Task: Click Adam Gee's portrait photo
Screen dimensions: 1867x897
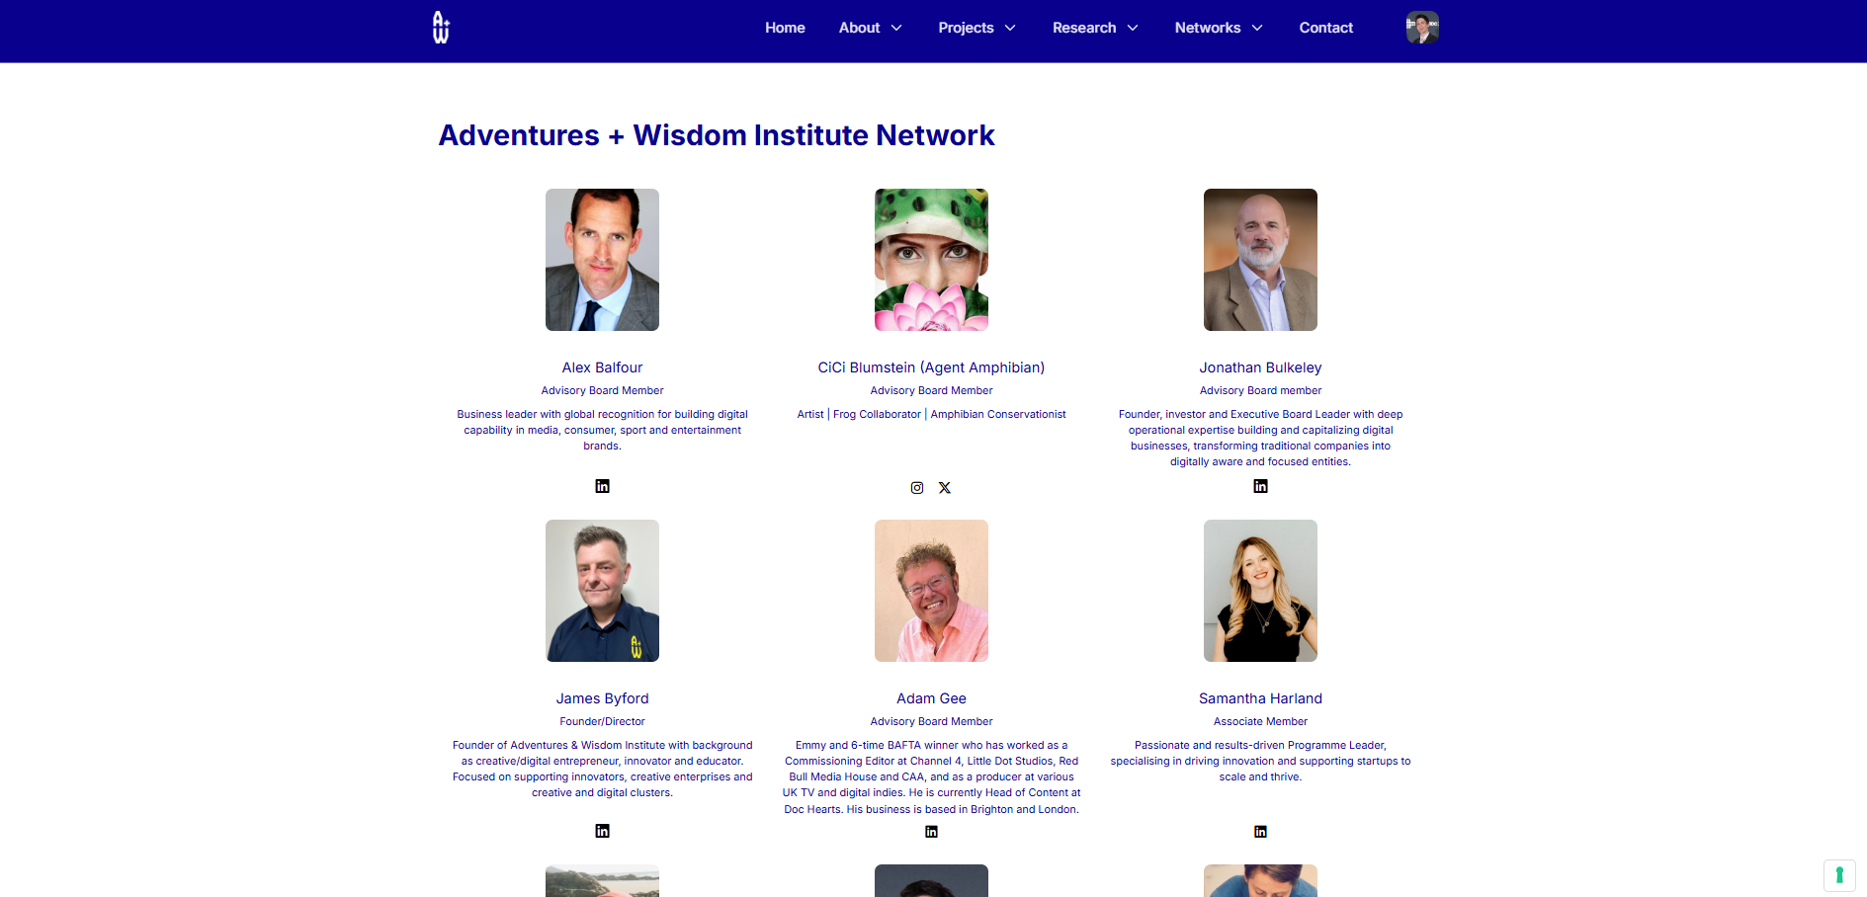Action: pyautogui.click(x=931, y=591)
